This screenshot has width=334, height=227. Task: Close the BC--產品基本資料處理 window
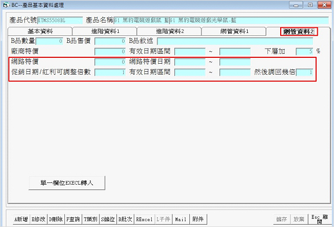pos(324,5)
